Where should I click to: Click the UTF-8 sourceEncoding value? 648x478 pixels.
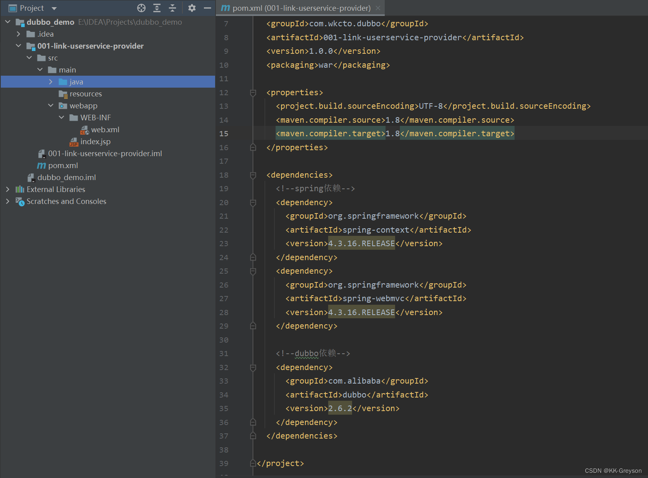pos(431,106)
